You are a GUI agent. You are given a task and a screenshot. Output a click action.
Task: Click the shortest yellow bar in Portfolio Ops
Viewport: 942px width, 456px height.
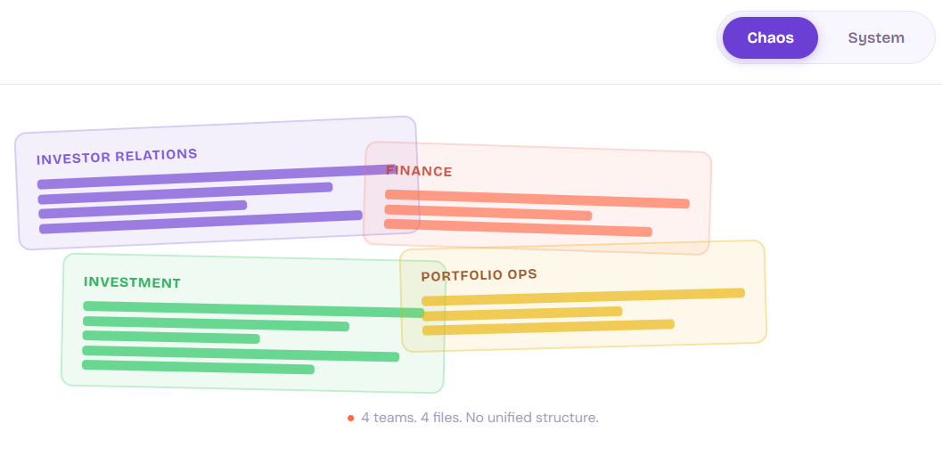[x=522, y=313]
